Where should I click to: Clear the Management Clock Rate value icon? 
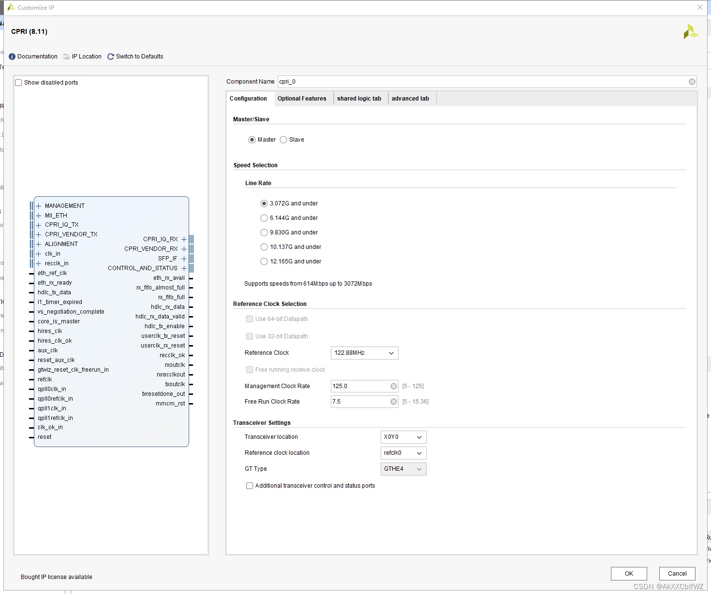[394, 386]
